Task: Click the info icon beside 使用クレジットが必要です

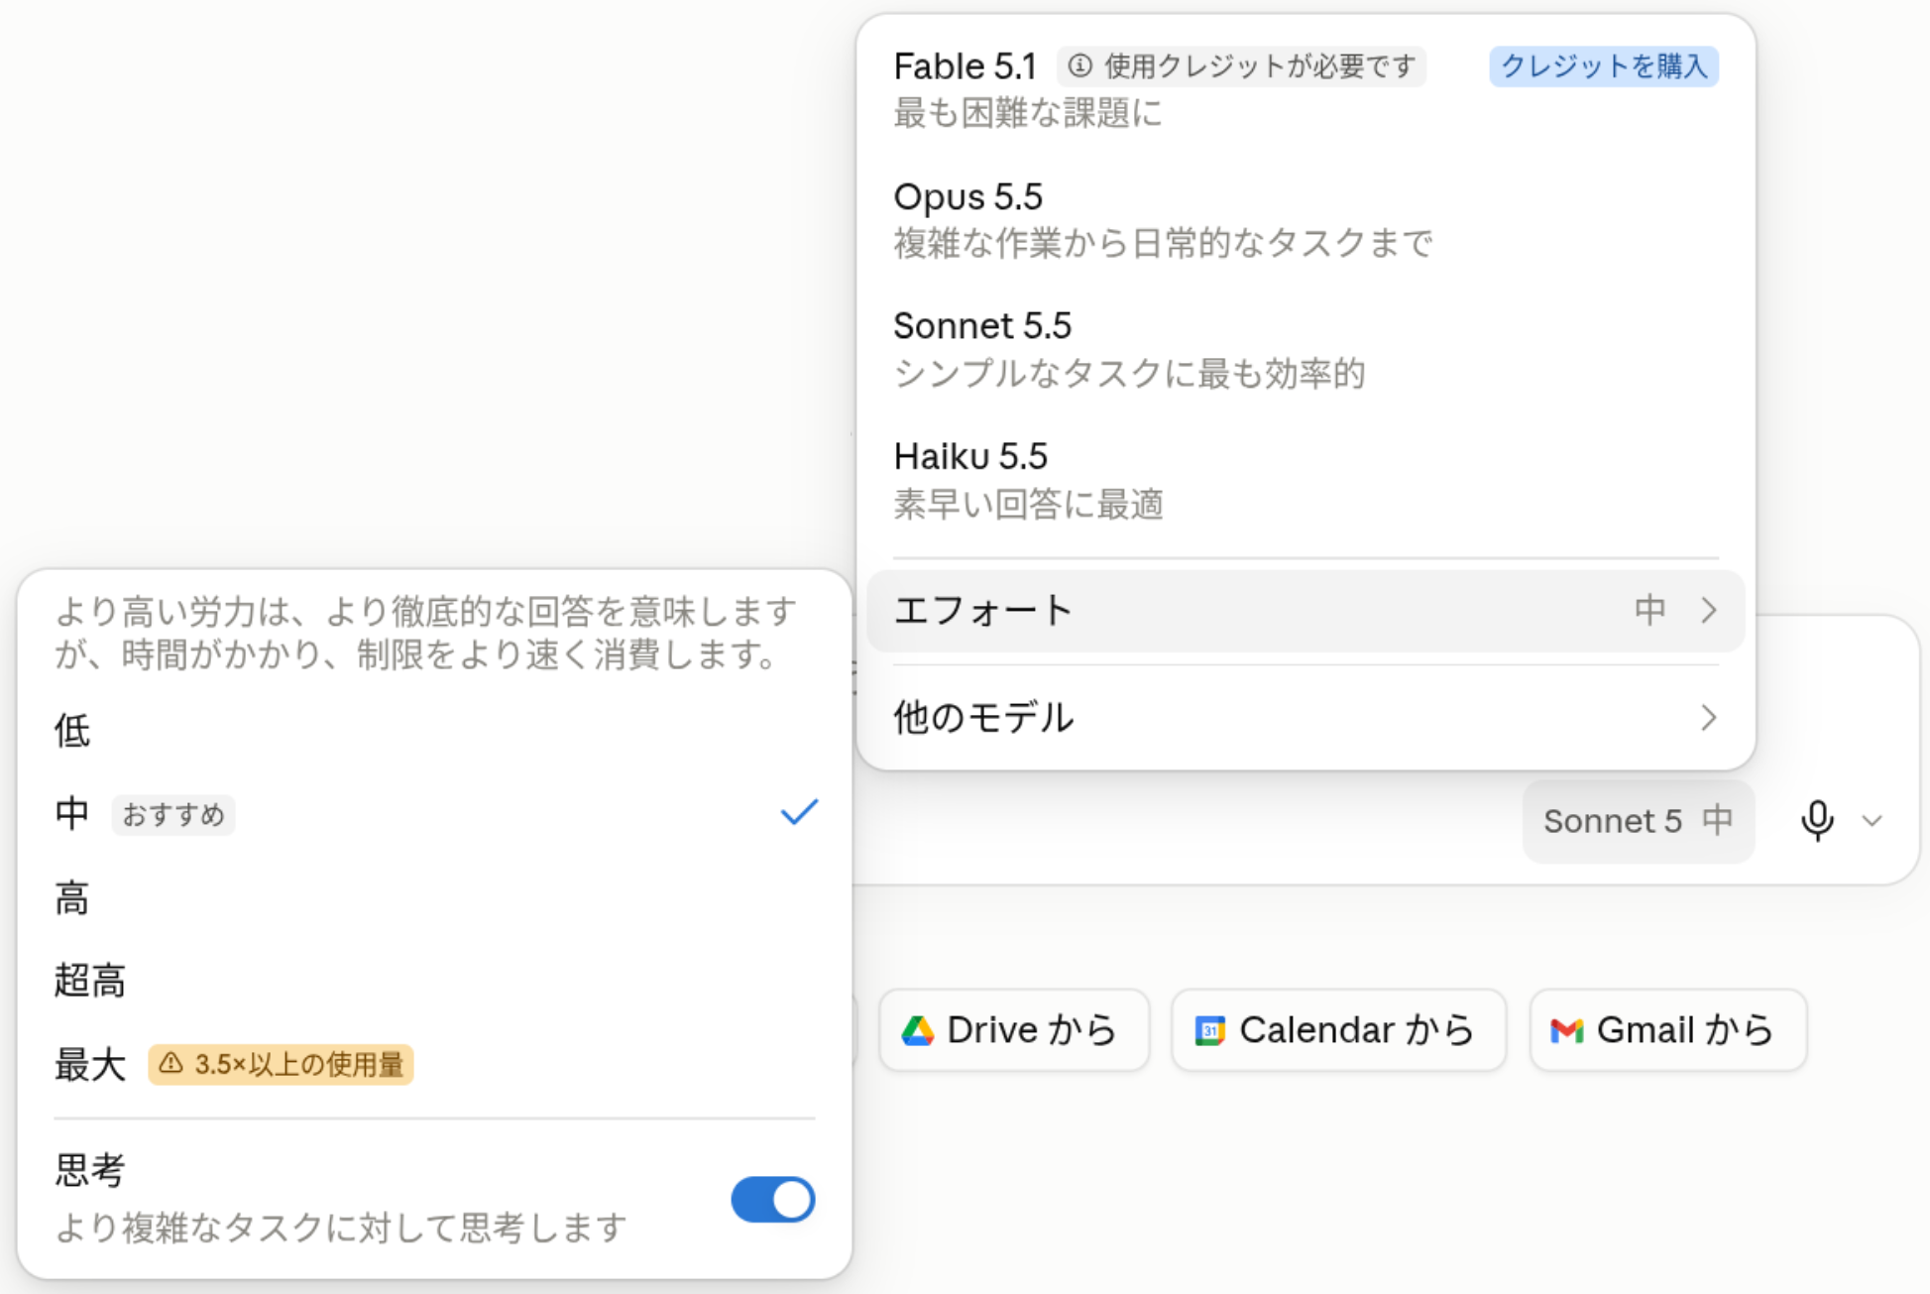Action: pos(1080,66)
